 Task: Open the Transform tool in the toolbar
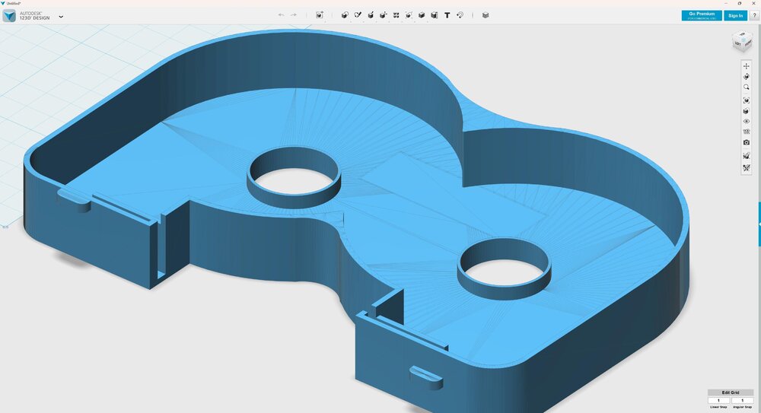320,15
